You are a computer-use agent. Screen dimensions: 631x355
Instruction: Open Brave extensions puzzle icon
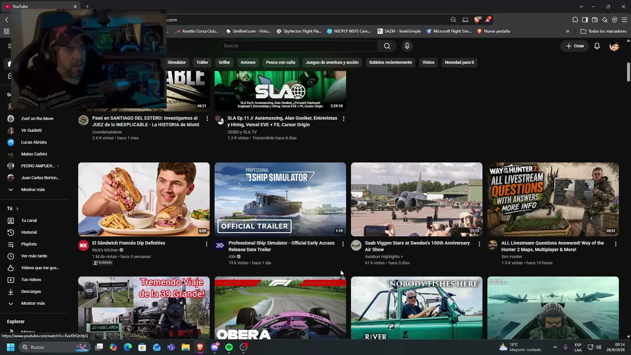point(575,20)
